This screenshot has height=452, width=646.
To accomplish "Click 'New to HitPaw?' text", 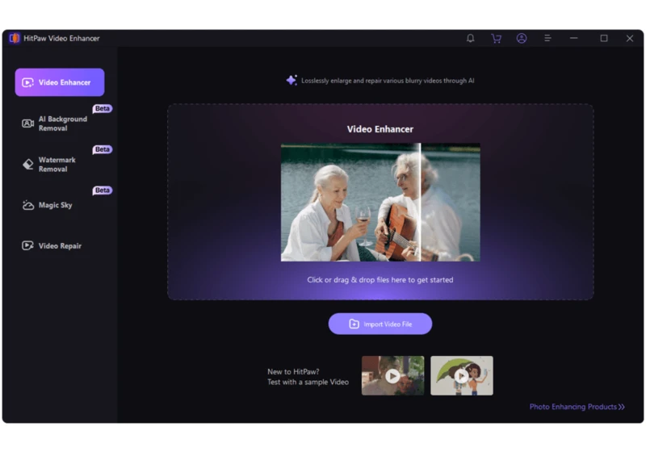I will click(x=293, y=372).
